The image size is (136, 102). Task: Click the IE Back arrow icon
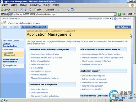pyautogui.click(x=2, y=10)
